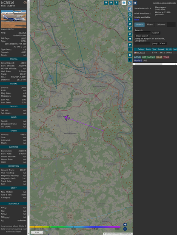The image size is (177, 235).
Task: Click the altitude color scale bar
Action: pyautogui.click(x=75, y=227)
